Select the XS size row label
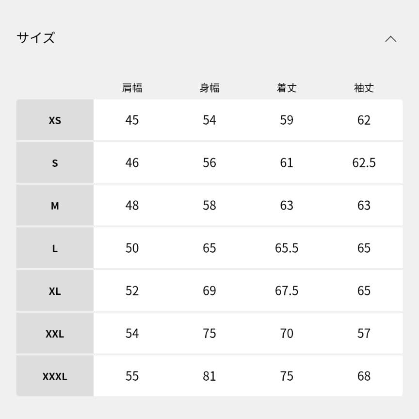This screenshot has width=419, height=419. (x=55, y=120)
